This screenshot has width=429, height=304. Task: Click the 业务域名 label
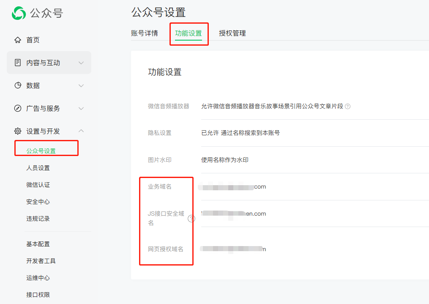click(160, 186)
